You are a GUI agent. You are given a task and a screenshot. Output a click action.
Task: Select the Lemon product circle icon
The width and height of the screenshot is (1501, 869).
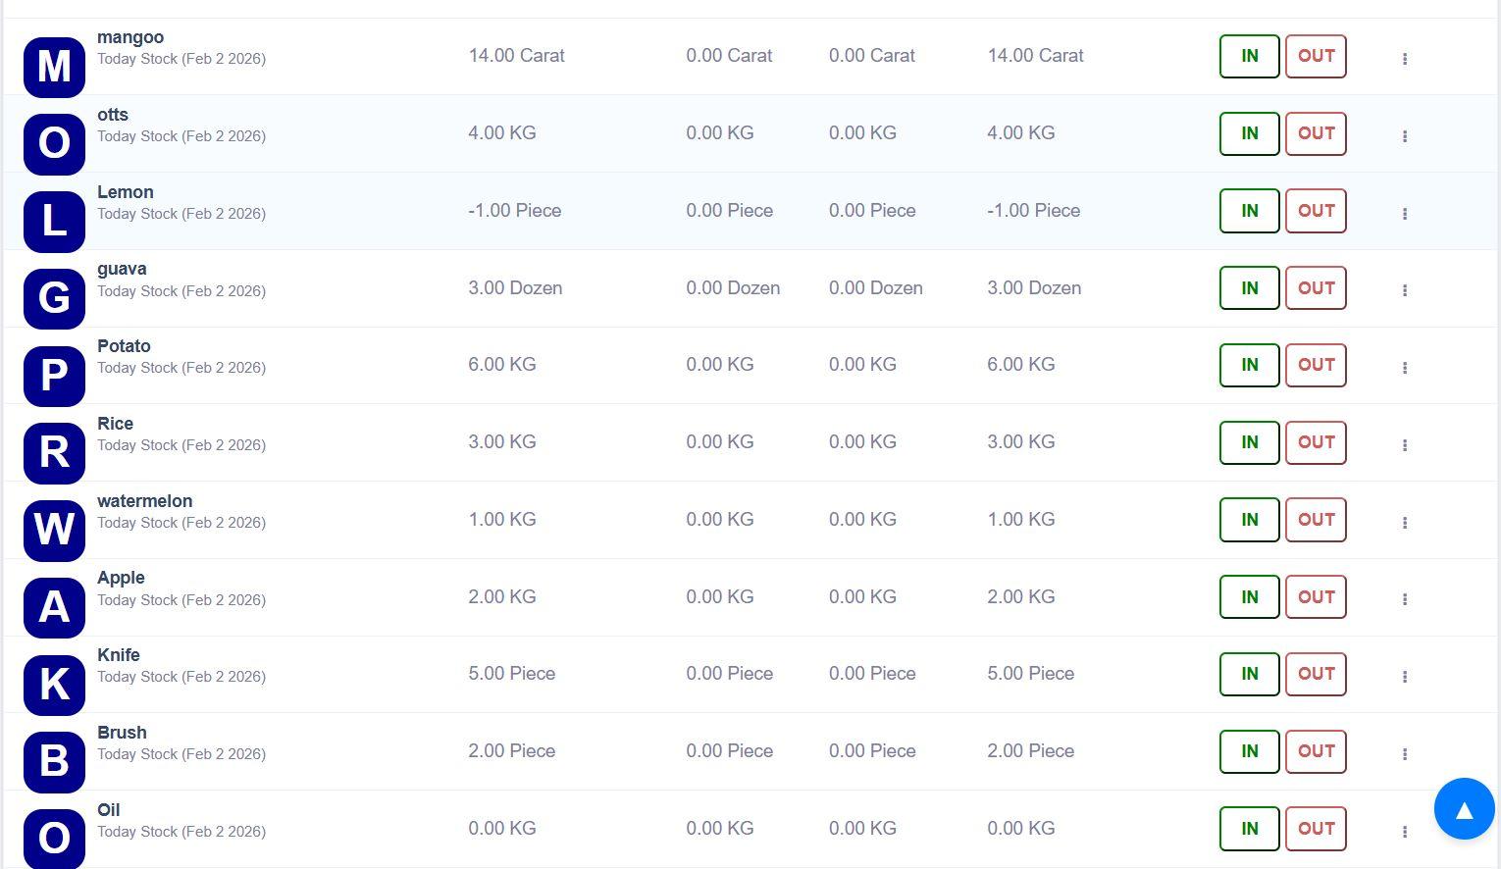54,222
